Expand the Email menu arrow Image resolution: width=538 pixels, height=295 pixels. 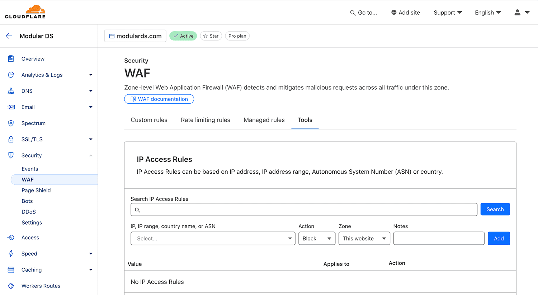click(x=91, y=107)
